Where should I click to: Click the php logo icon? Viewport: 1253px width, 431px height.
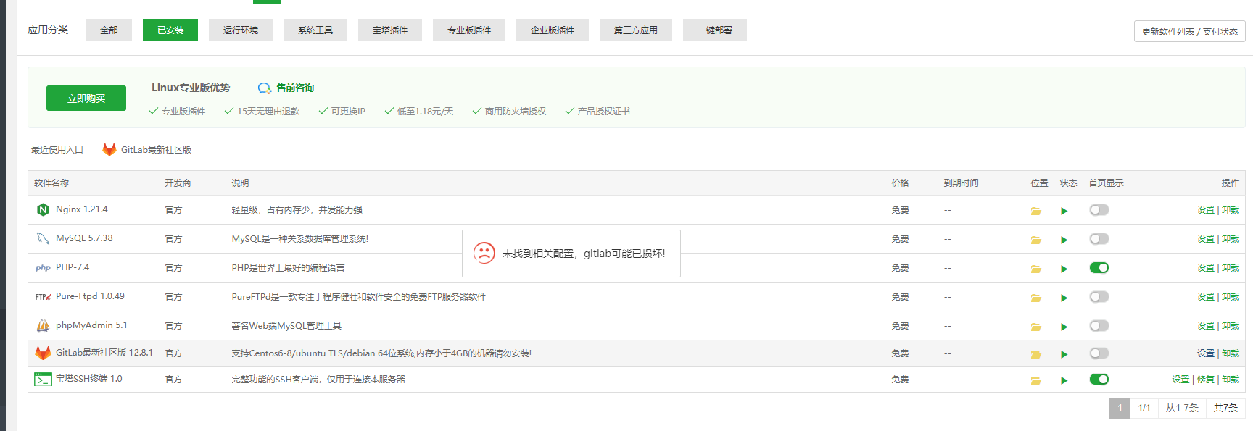click(x=43, y=268)
